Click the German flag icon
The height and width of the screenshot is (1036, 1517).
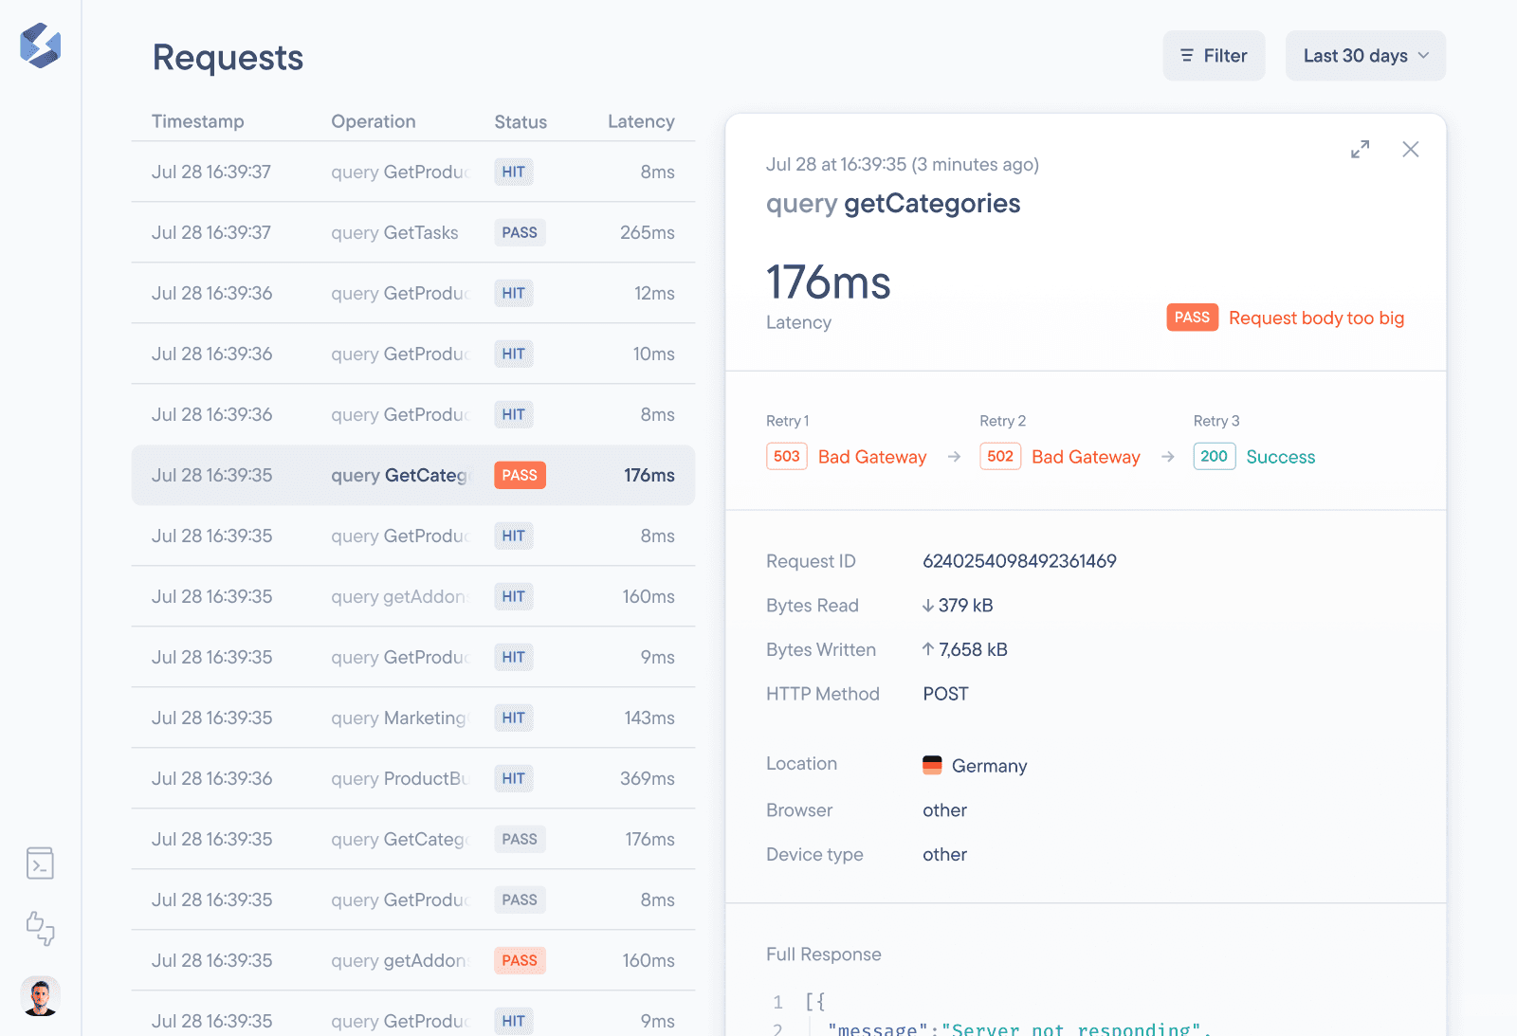point(932,765)
